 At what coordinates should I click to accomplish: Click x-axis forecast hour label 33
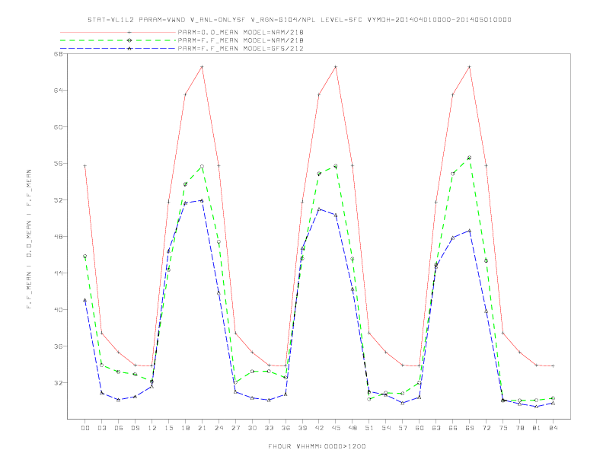(269, 428)
